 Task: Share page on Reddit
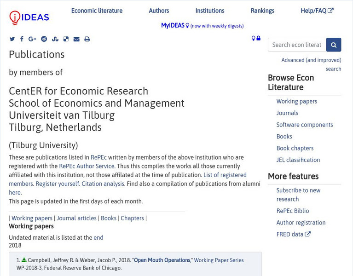44,39
